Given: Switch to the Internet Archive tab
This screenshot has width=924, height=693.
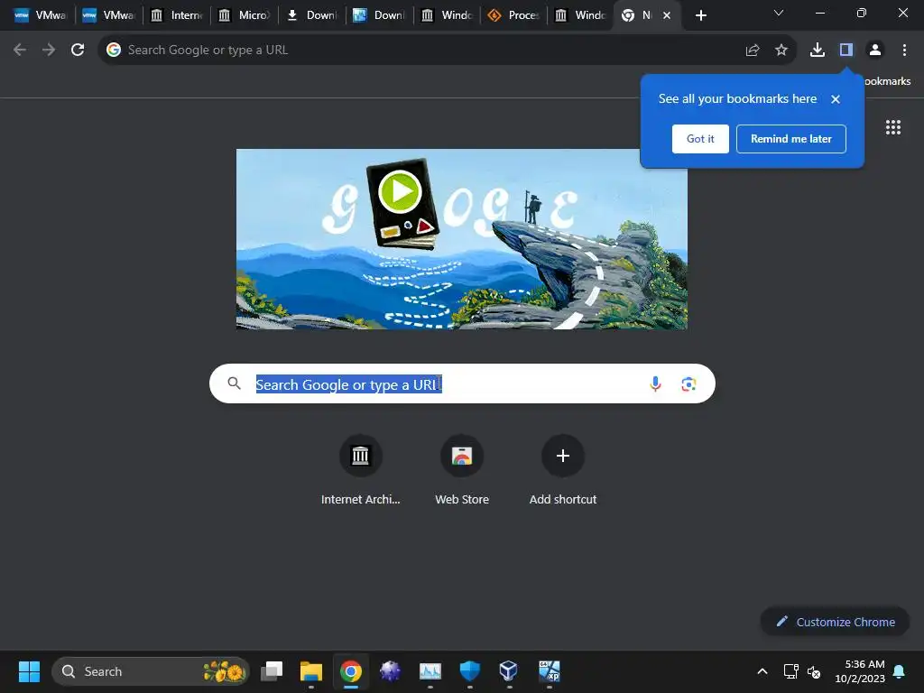Looking at the screenshot, I should (x=176, y=15).
